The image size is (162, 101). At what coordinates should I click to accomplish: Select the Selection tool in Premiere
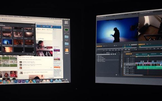pos(122,53)
